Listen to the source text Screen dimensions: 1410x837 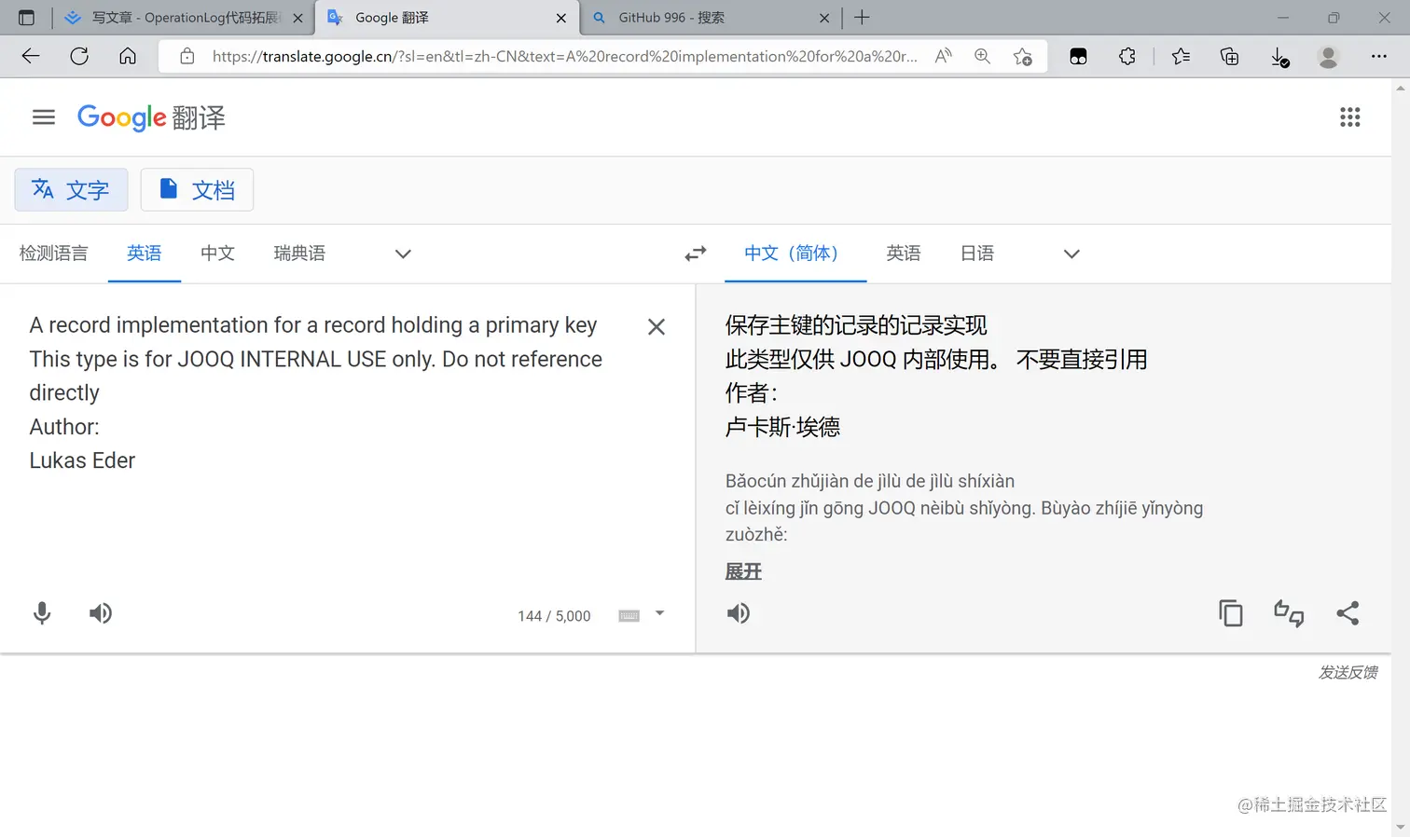click(x=101, y=613)
